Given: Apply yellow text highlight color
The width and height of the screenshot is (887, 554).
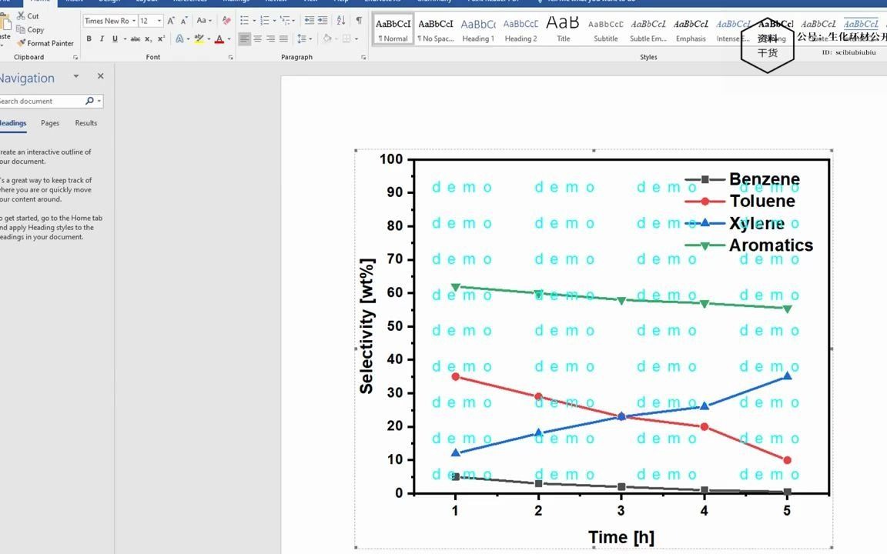Looking at the screenshot, I should tap(199, 39).
